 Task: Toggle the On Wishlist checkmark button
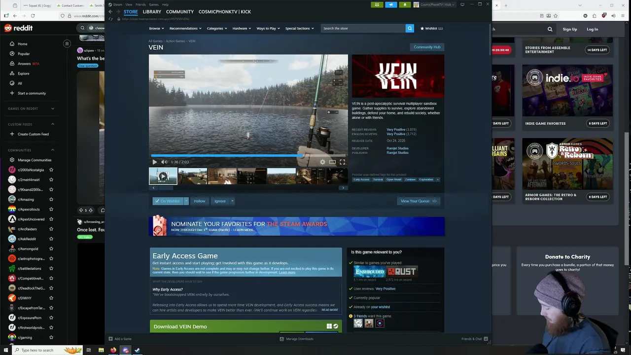(168, 201)
